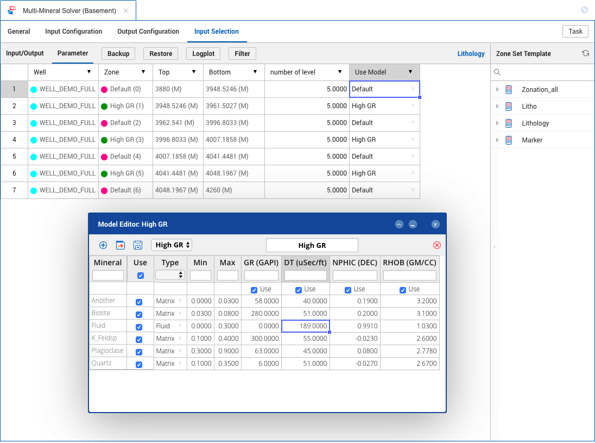Expand the Marker tree node
This screenshot has height=443, width=595.
click(497, 140)
